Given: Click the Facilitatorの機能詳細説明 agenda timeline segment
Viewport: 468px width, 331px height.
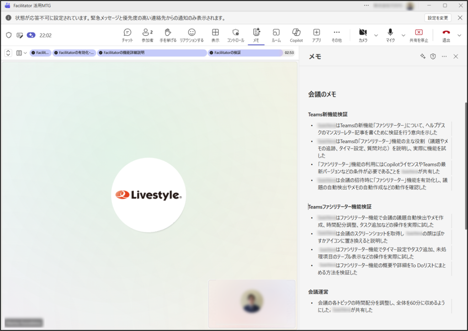Looking at the screenshot, I should (x=152, y=53).
